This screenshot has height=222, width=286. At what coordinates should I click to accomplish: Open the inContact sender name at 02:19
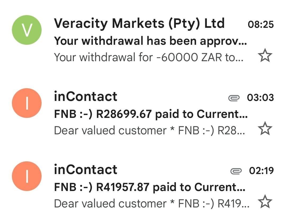(85, 170)
